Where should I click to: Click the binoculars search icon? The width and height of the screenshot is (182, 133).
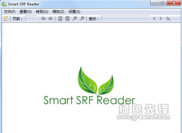pyautogui.click(x=168, y=19)
